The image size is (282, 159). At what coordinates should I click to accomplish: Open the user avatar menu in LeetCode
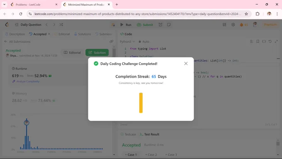255,24
